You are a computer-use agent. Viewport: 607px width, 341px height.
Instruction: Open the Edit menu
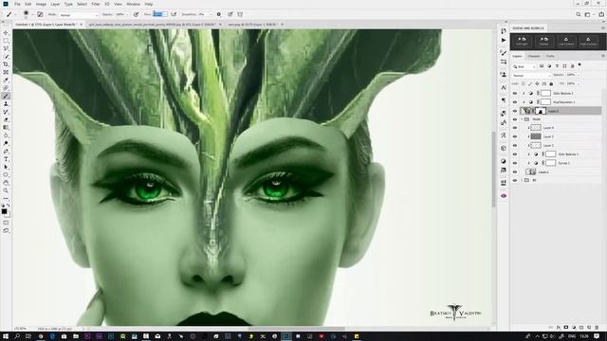[28, 4]
